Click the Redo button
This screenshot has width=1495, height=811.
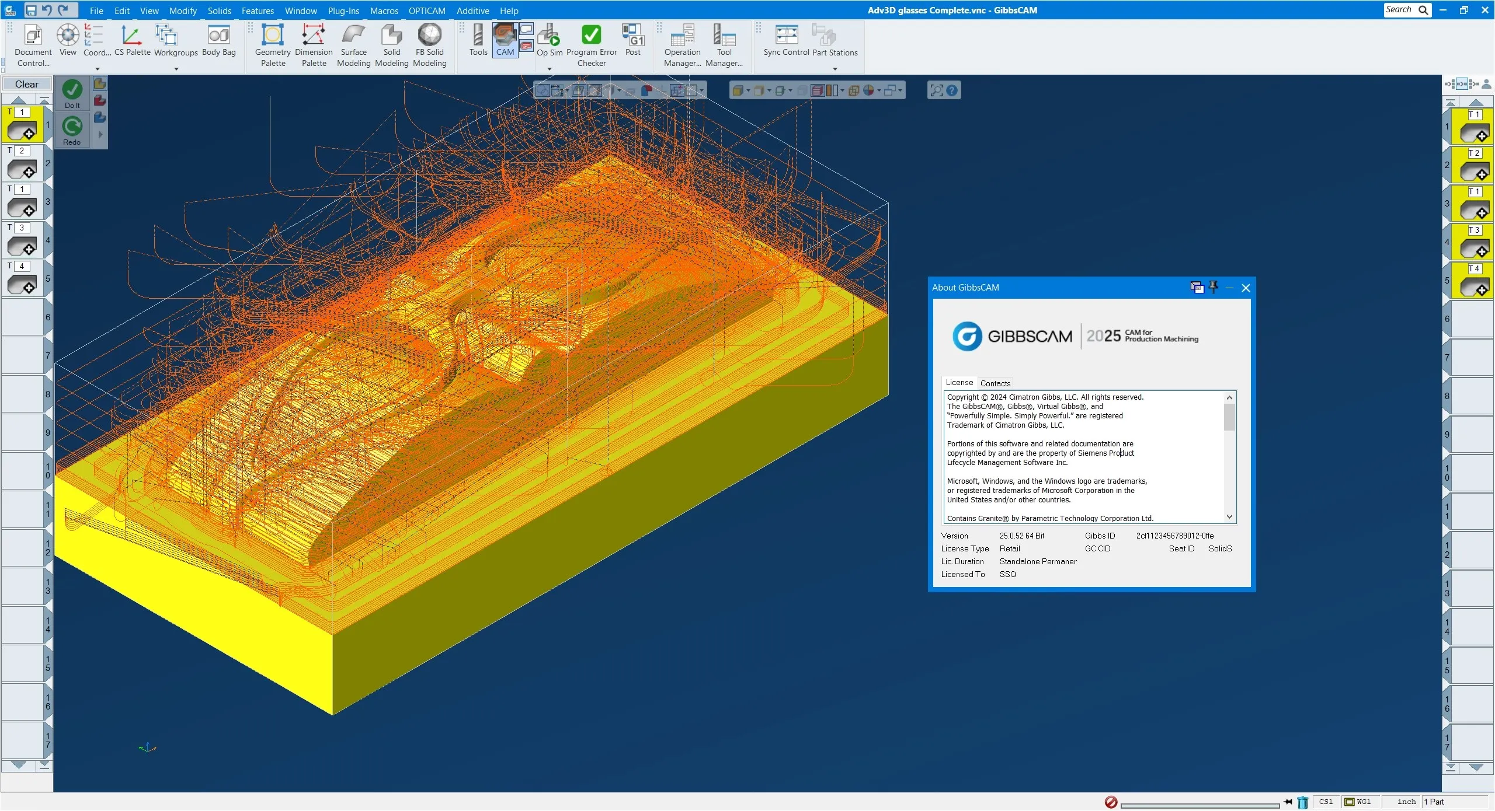click(x=72, y=130)
